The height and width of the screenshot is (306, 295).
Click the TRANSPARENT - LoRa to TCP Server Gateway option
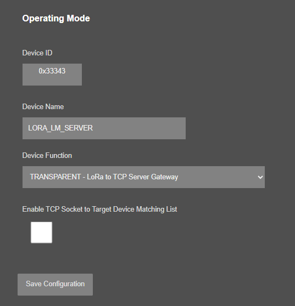pyautogui.click(x=104, y=177)
